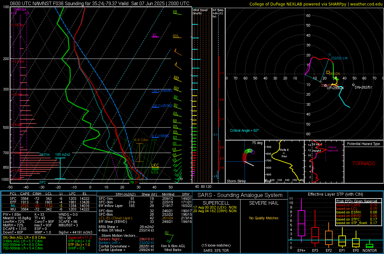Select the EFF parcel row
The image size is (384, 254).
tap(49, 202)
